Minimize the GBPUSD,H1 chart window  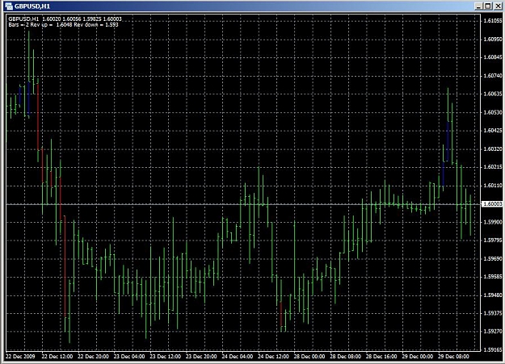(479, 6)
